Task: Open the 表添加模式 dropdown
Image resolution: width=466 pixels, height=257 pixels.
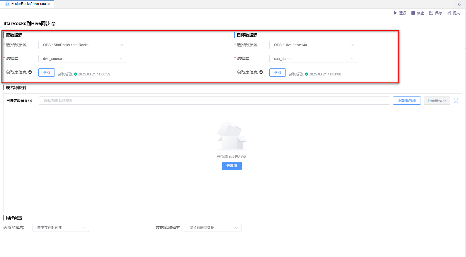Action: pyautogui.click(x=61, y=228)
